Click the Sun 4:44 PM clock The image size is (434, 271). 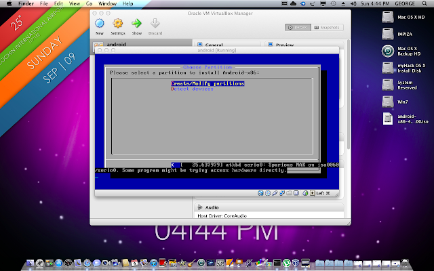point(375,3)
